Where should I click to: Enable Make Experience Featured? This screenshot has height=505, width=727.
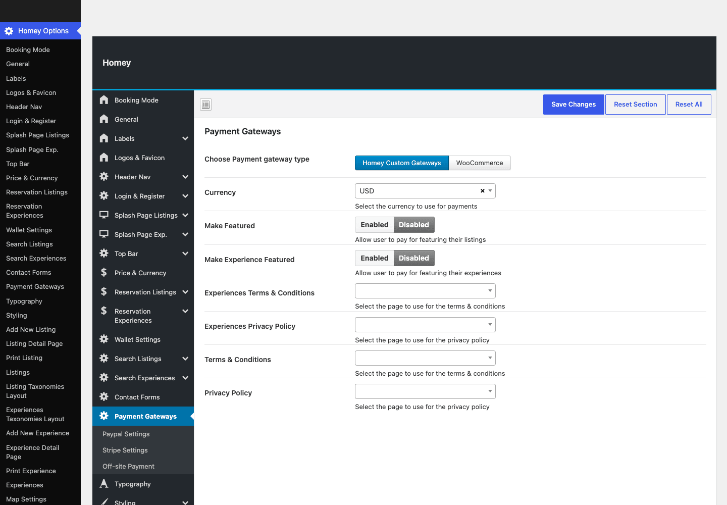(375, 258)
